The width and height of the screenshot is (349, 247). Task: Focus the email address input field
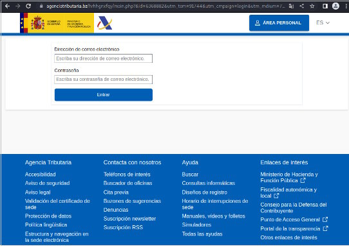coord(103,58)
